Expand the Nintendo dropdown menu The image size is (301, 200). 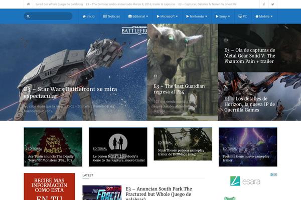[197, 16]
